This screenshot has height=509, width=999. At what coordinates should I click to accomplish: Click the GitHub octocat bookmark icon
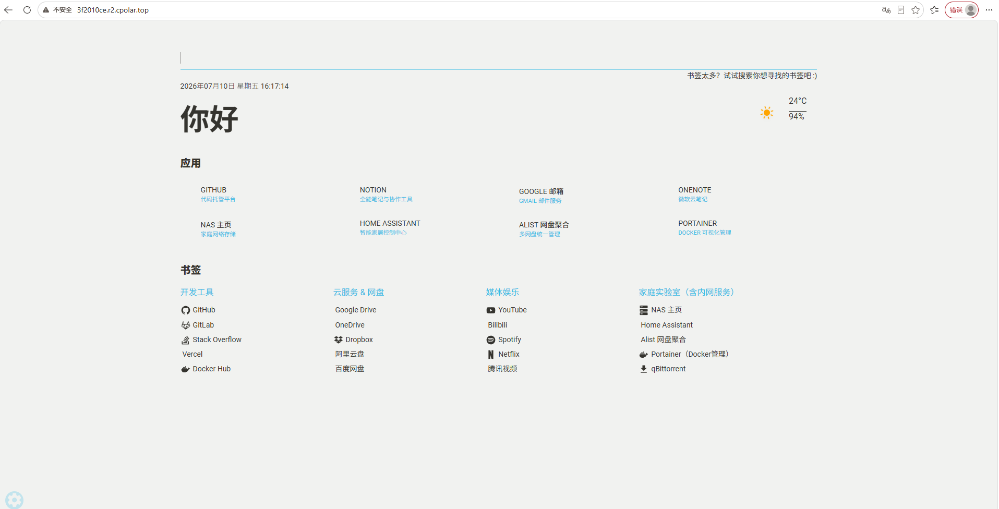(x=185, y=310)
